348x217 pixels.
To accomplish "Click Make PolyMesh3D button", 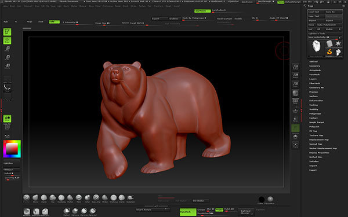I will click(x=329, y=25).
